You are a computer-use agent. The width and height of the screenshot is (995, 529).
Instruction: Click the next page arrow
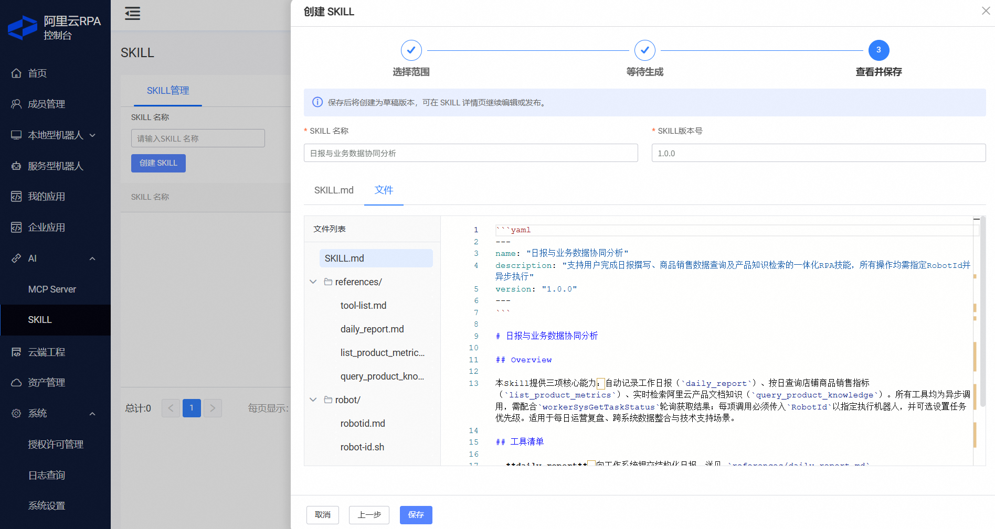(213, 408)
